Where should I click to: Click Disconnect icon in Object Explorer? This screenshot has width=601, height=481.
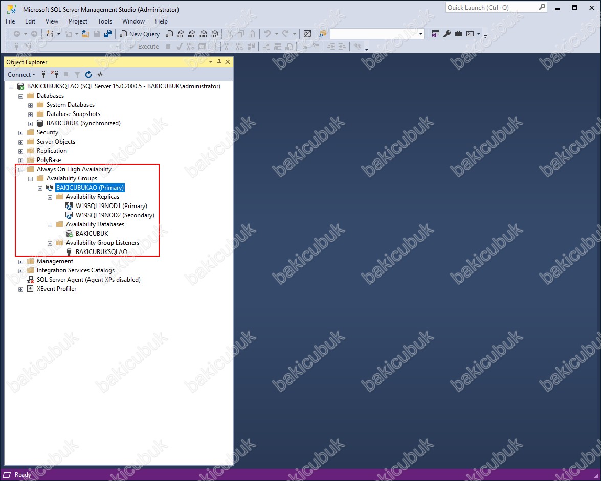coord(55,74)
